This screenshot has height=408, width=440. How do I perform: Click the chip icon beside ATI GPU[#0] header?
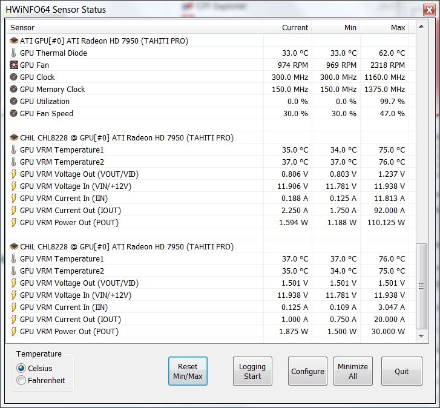coord(14,41)
